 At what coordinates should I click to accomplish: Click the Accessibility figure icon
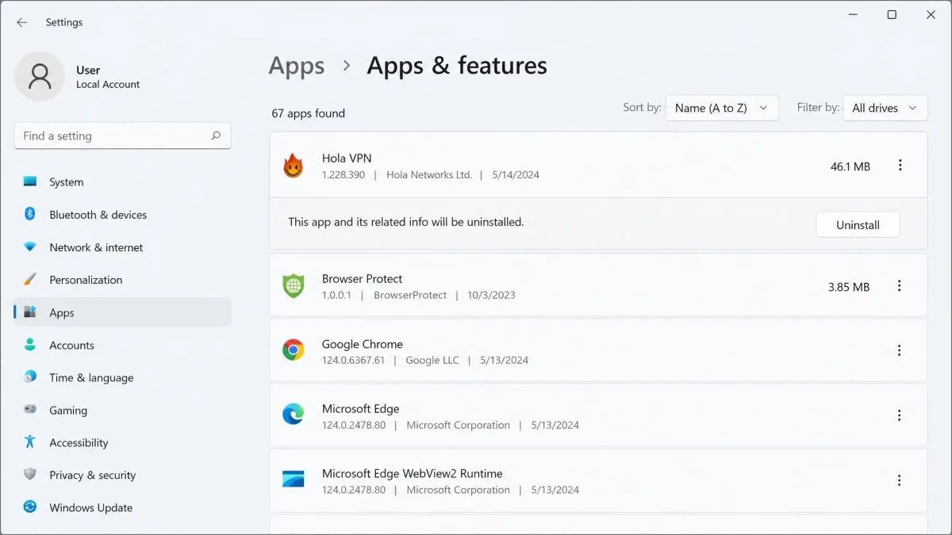pos(30,441)
